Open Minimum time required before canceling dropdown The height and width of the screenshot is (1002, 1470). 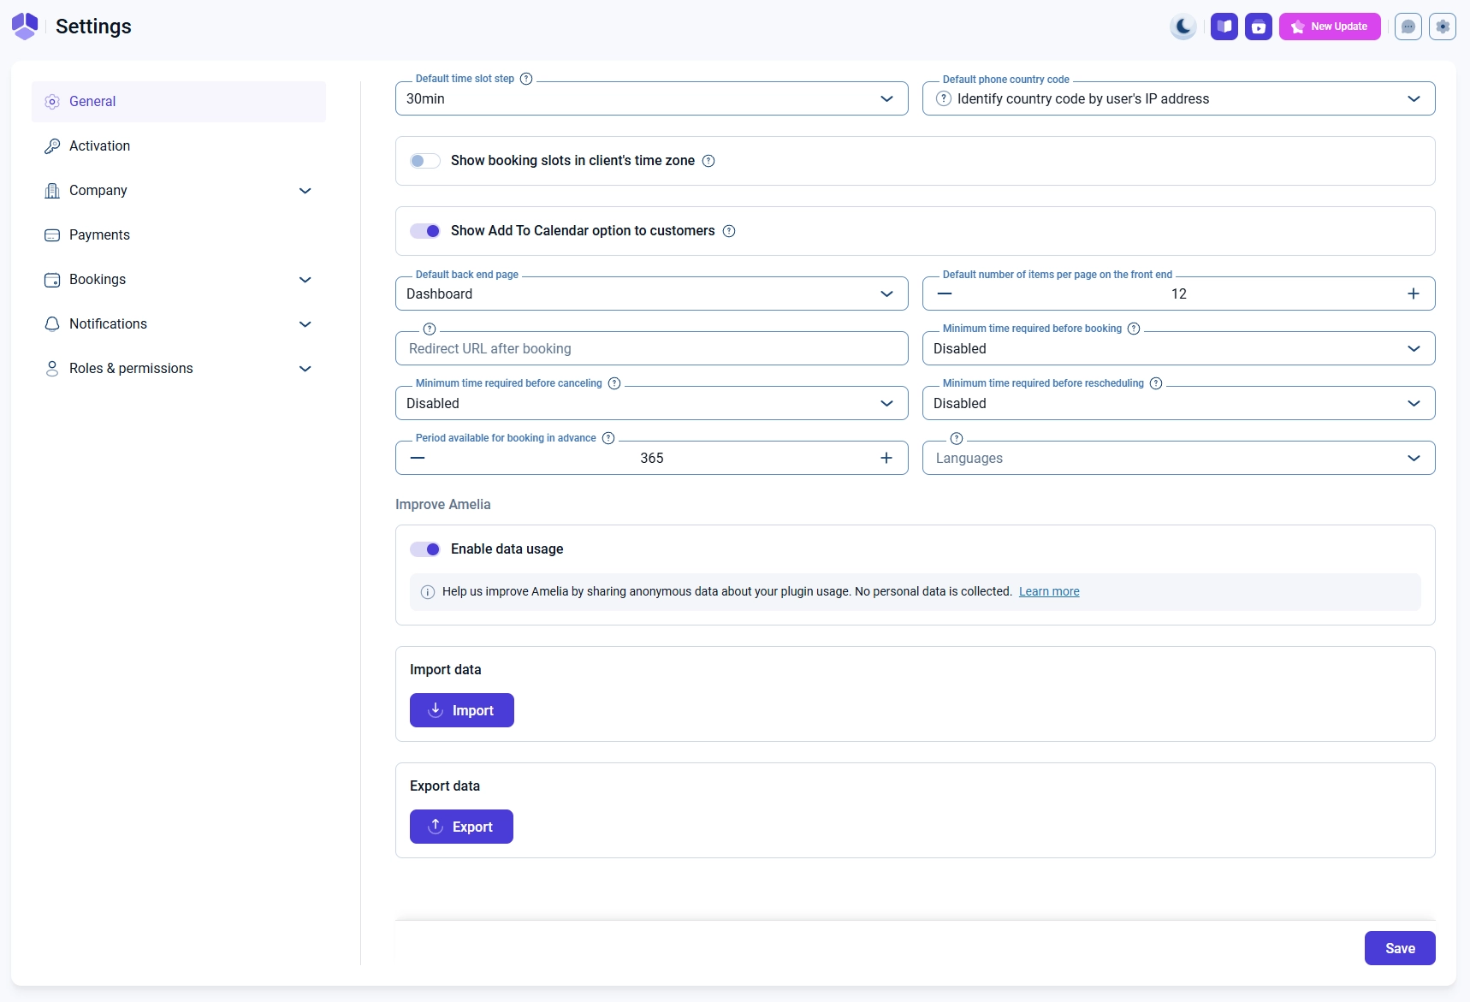tap(652, 403)
